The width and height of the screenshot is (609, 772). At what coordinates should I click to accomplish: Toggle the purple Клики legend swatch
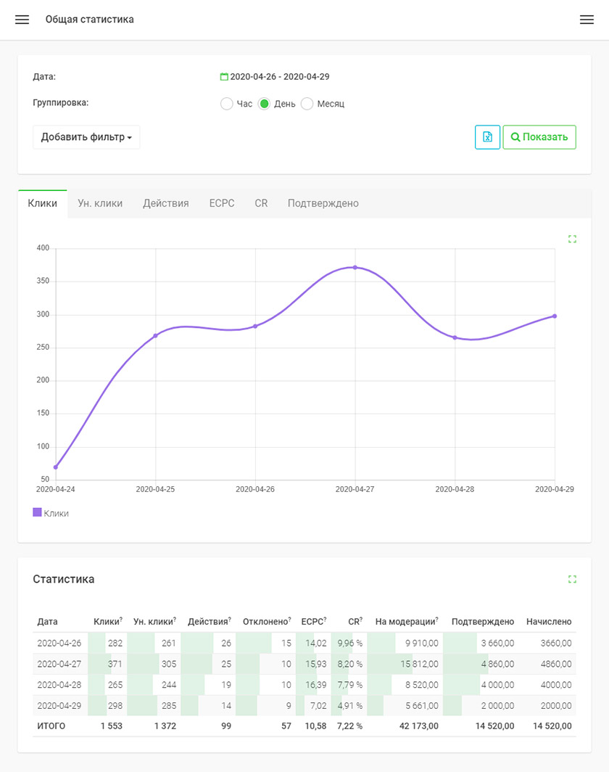pos(37,512)
